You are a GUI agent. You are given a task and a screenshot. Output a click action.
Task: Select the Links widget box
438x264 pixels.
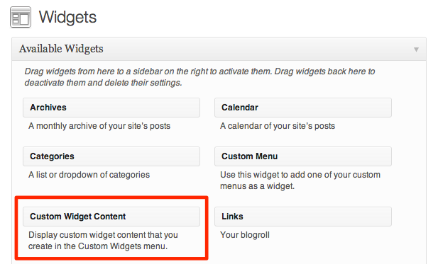click(x=303, y=217)
